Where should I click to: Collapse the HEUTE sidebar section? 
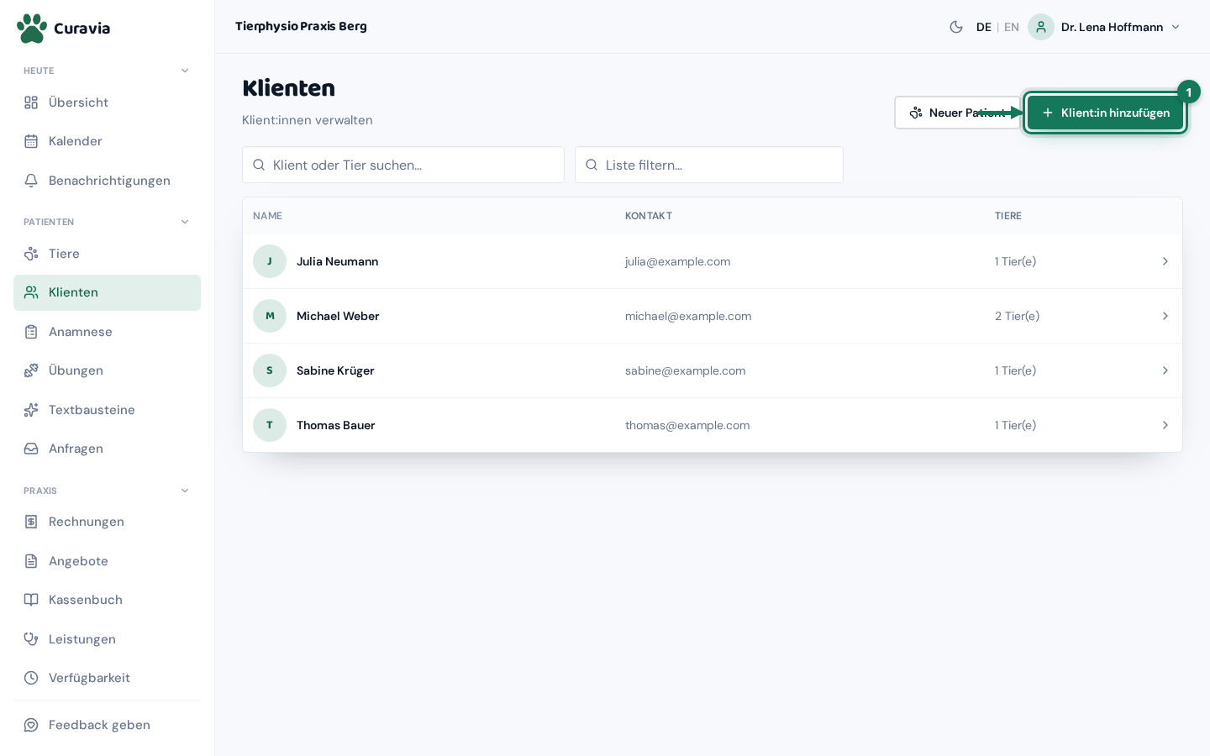coord(185,71)
